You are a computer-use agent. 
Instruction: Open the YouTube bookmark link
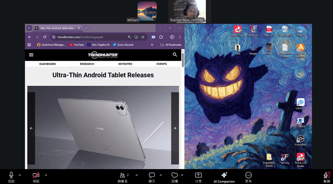click(77, 45)
